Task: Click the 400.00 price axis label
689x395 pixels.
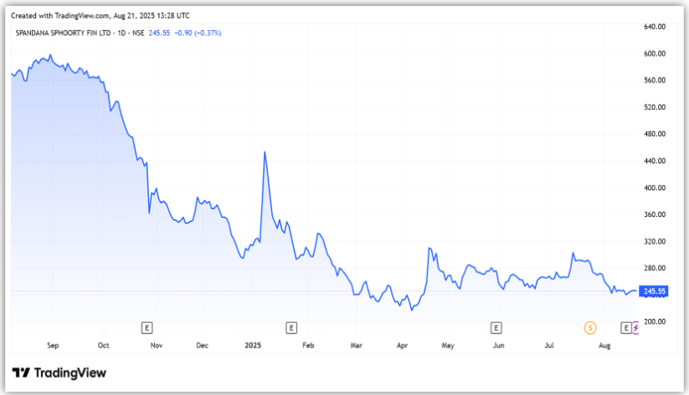Action: coord(654,187)
